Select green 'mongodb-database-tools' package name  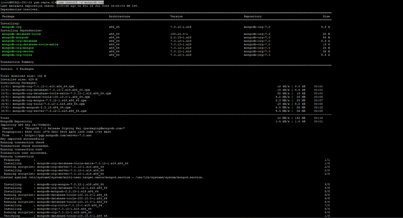21,34
